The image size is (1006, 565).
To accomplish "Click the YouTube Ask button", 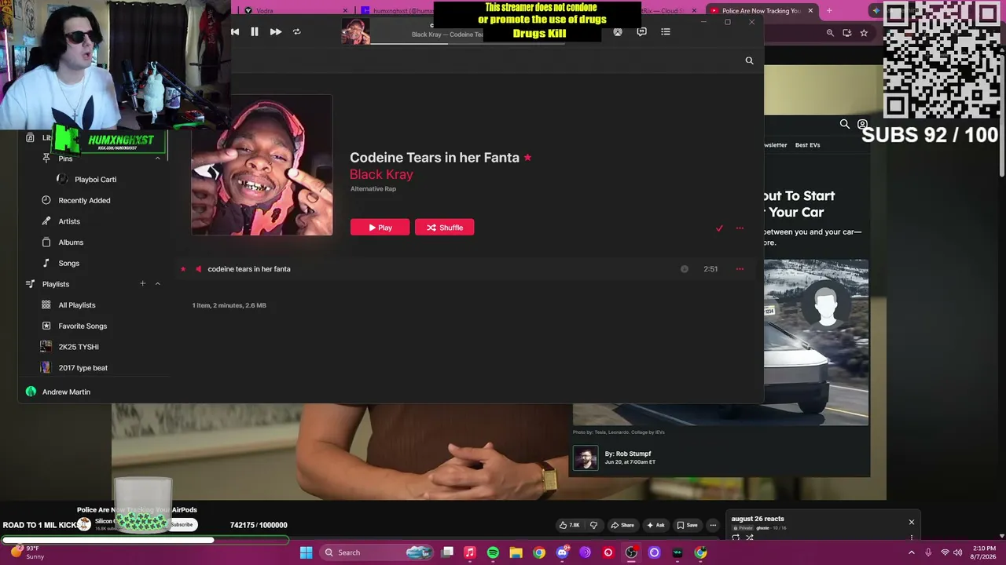I will pos(655,525).
